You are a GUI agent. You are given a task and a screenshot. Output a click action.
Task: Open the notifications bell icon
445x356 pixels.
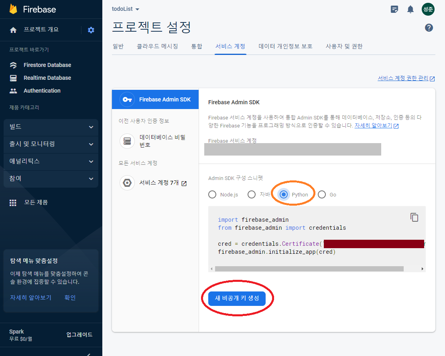pyautogui.click(x=410, y=9)
